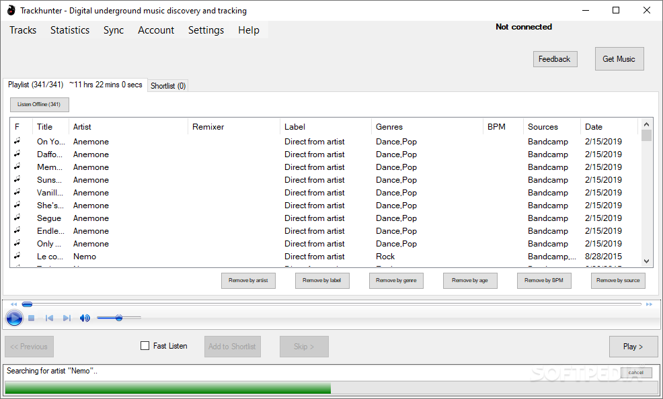Sort tracks by the BPM column header

tap(503, 127)
